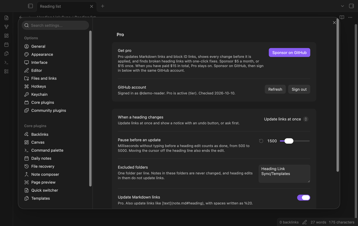The image size is (358, 226).
Task: Click the Excluded folders text area
Action: 284,174
